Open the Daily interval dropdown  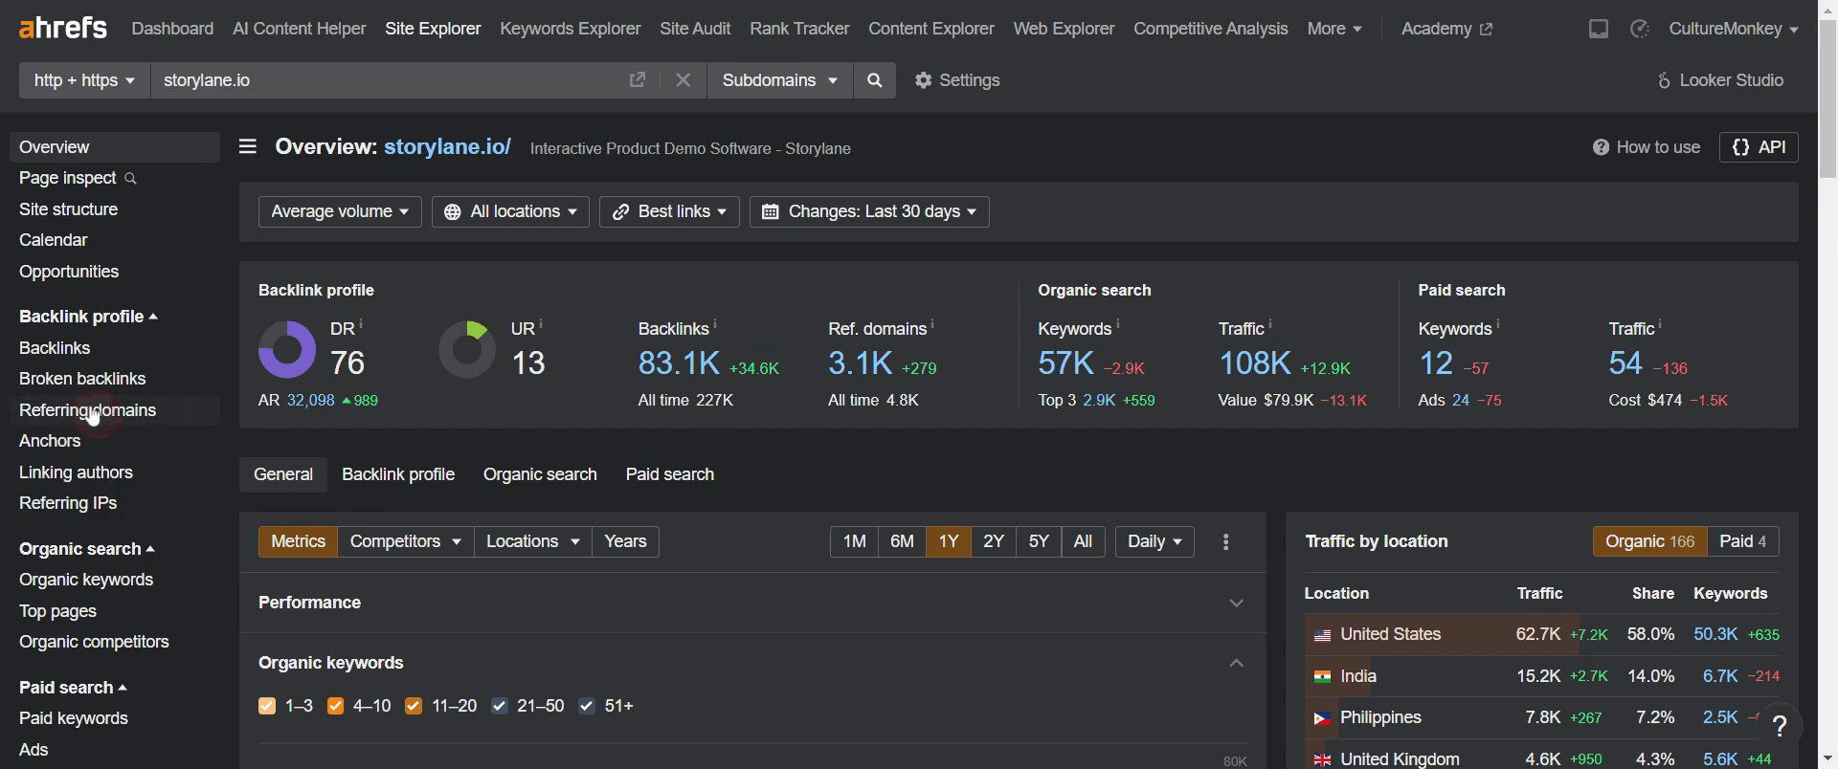pyautogui.click(x=1154, y=541)
